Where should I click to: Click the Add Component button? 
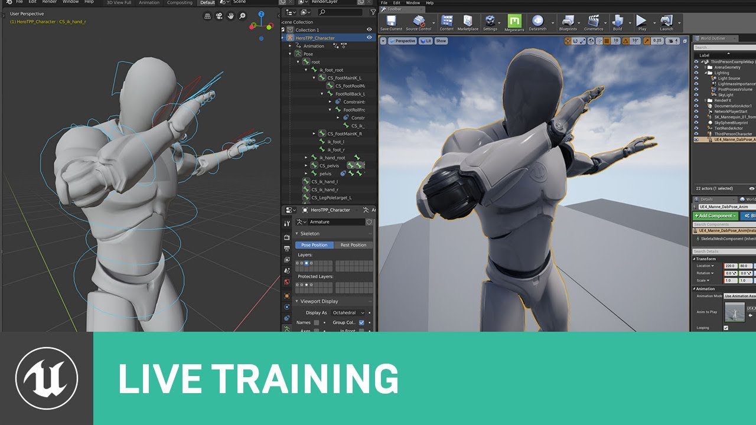point(715,216)
